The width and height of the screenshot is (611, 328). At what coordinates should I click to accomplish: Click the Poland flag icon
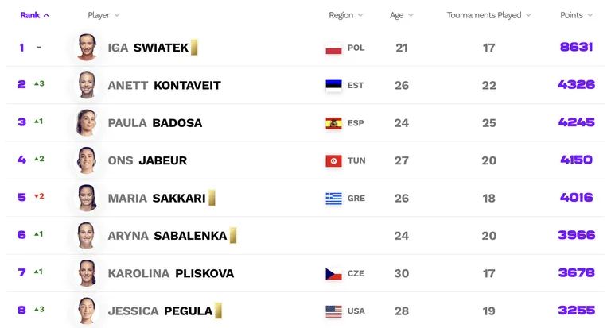pyautogui.click(x=333, y=48)
